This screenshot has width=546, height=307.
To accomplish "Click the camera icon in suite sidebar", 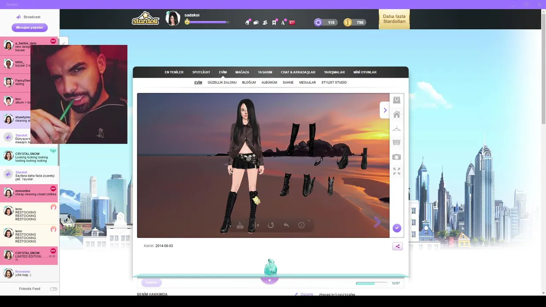I will tap(397, 157).
